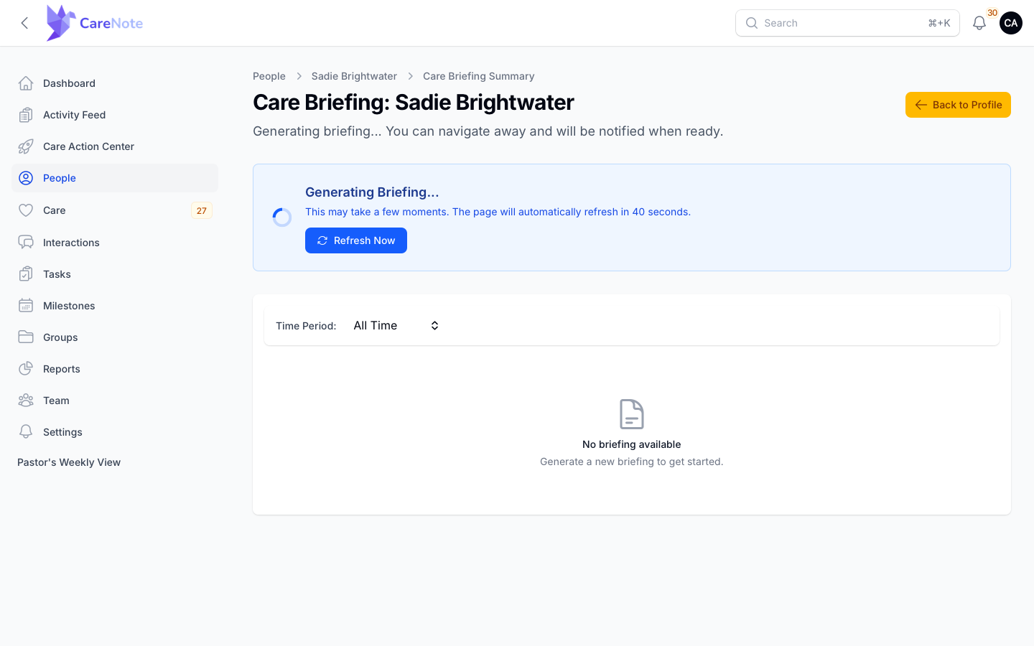Click the loading spinner in Generating Briefing
Viewport: 1034px width, 646px height.
coord(282,217)
